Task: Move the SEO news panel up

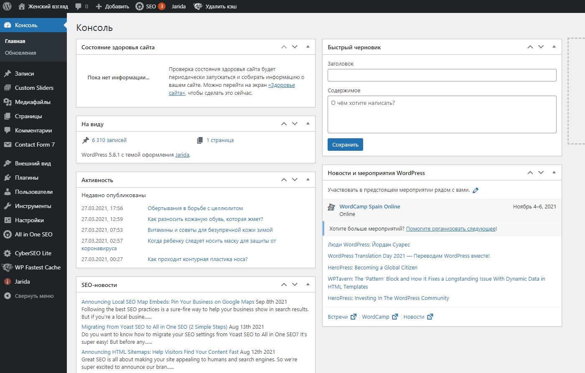Action: 284,284
